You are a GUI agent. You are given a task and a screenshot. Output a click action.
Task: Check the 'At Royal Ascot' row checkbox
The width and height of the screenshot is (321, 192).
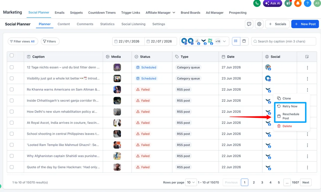[12, 123]
